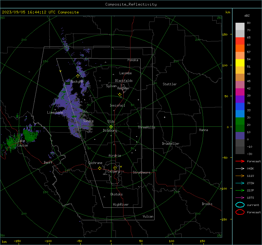The image size is (262, 245).
Task: Click the Sylvan label on map
Action: coord(111,86)
